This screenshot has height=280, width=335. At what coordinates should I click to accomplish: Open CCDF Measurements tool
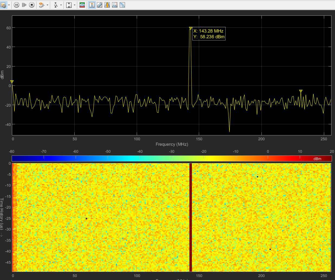pyautogui.click(x=122, y=5)
